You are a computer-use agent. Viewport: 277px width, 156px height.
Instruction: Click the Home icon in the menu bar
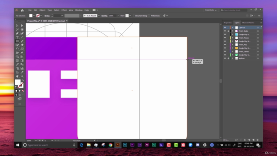[x=22, y=10]
